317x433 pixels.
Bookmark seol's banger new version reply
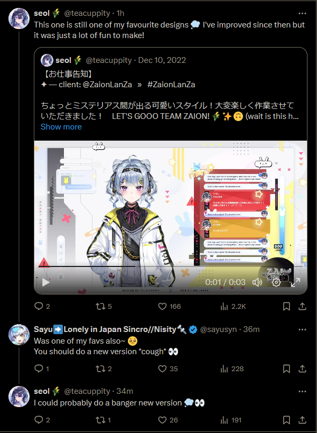pos(286,420)
